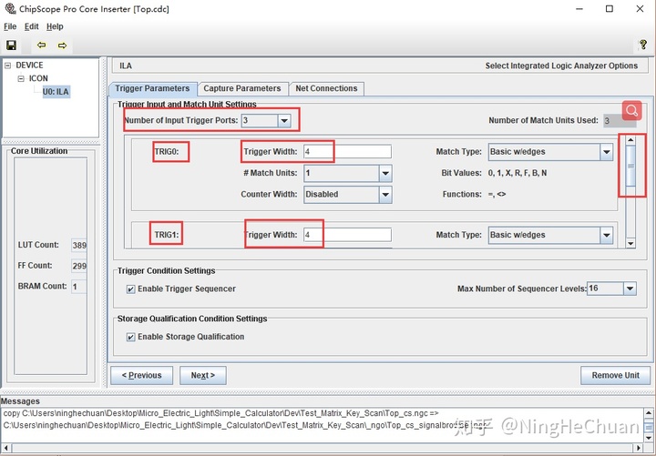The width and height of the screenshot is (656, 456).
Task: Click trigger list scrollbar up arrow
Action: point(630,140)
